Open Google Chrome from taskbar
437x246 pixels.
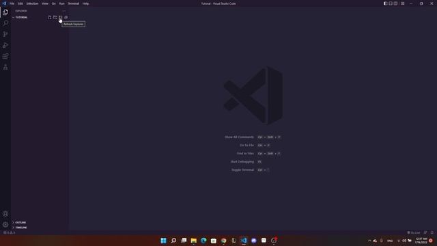[x=224, y=241]
